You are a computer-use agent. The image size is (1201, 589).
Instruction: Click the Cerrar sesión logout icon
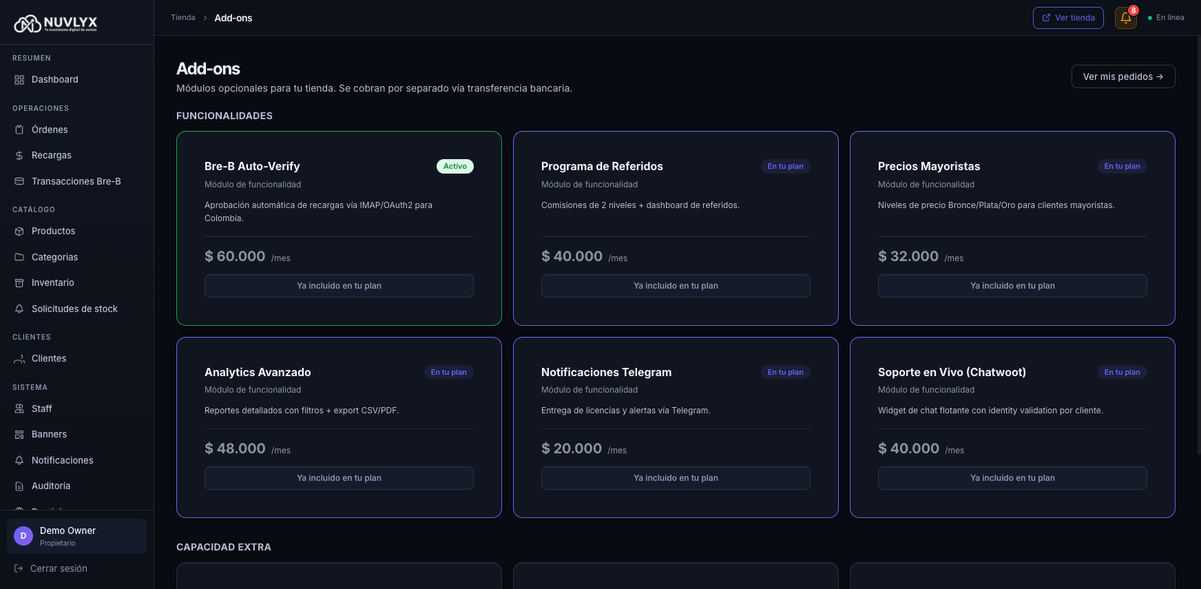[x=19, y=568]
